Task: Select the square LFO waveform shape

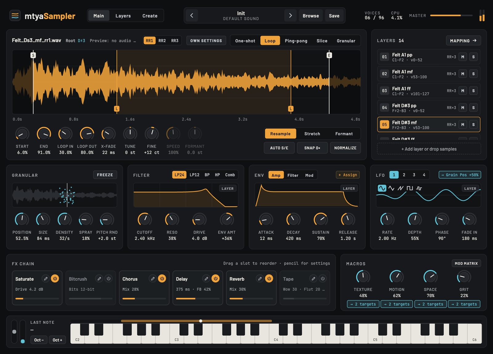Action: tap(410, 188)
